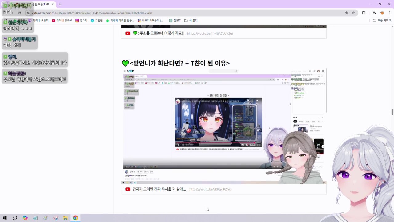This screenshot has width=394, height=222.
Task: Click the page vertical scrollbar thumb
Action: (392, 112)
